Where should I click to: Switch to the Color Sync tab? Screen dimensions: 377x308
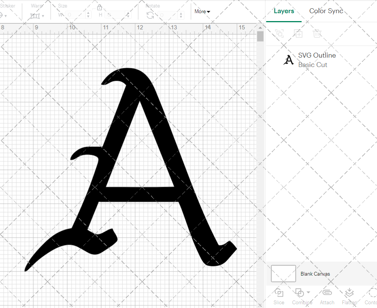pyautogui.click(x=326, y=11)
